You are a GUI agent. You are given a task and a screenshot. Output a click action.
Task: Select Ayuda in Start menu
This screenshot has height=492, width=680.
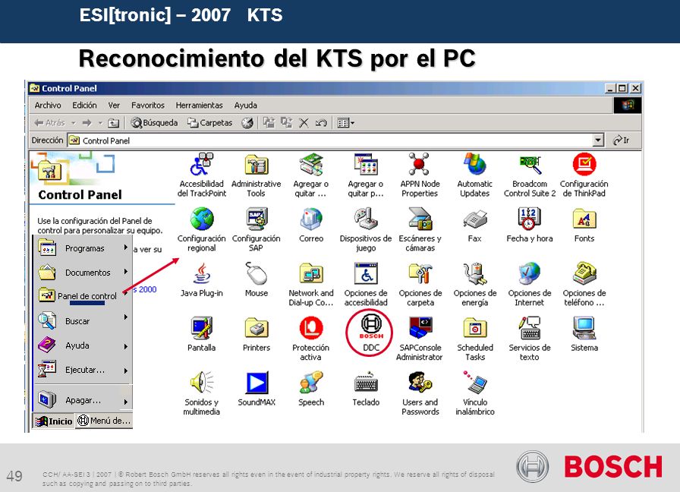(x=83, y=345)
